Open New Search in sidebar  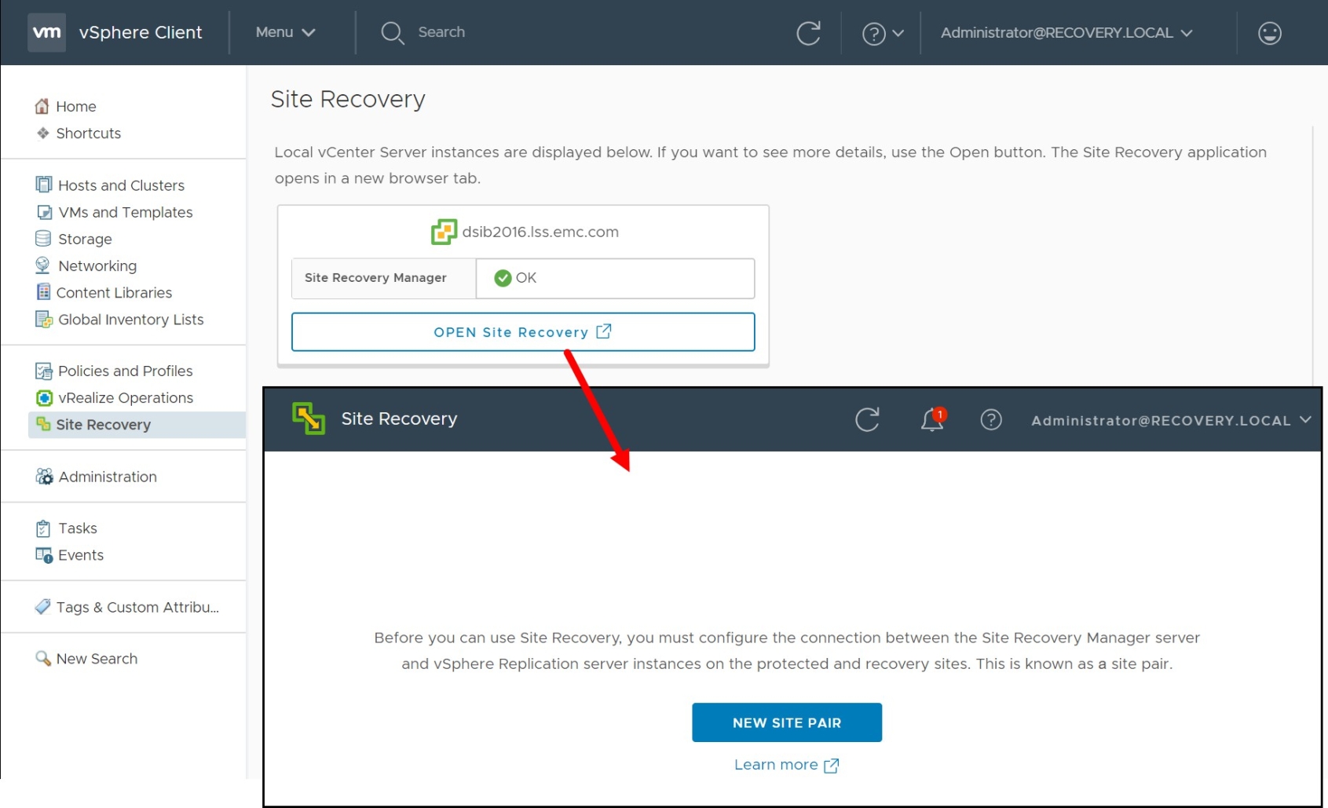[96, 658]
